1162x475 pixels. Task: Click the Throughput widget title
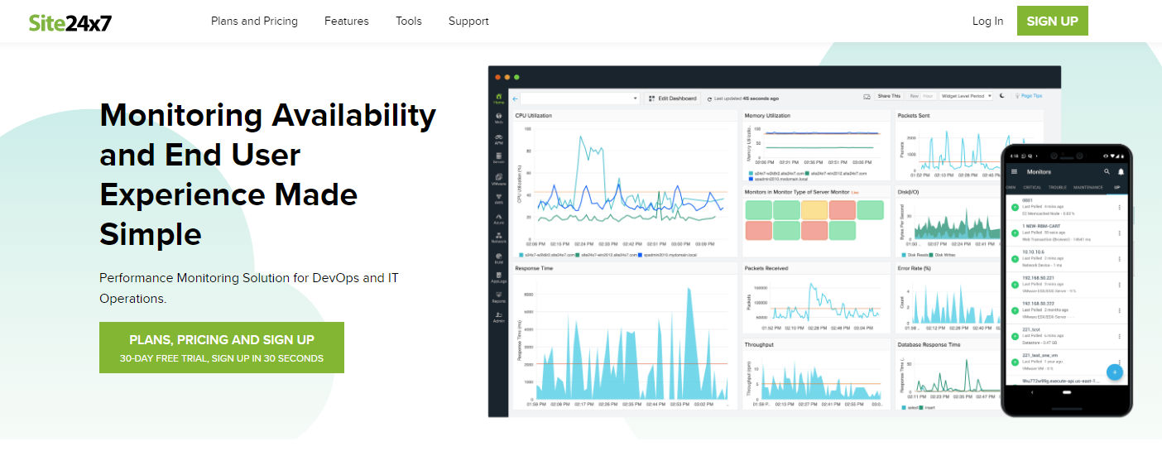(x=759, y=344)
